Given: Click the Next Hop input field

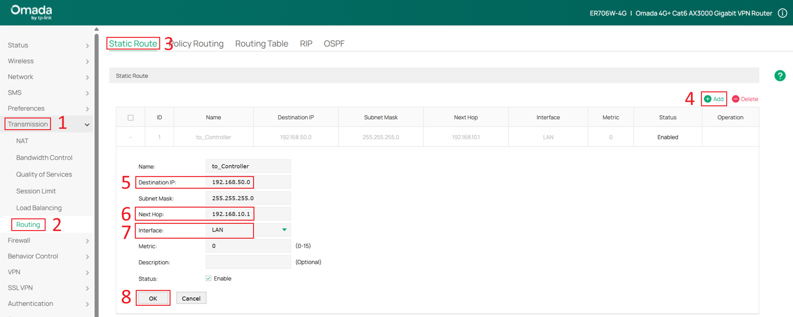Looking at the screenshot, I should [248, 214].
